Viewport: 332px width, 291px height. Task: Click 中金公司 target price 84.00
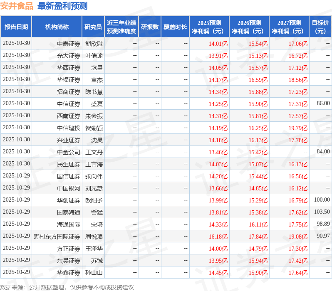pos(323,152)
